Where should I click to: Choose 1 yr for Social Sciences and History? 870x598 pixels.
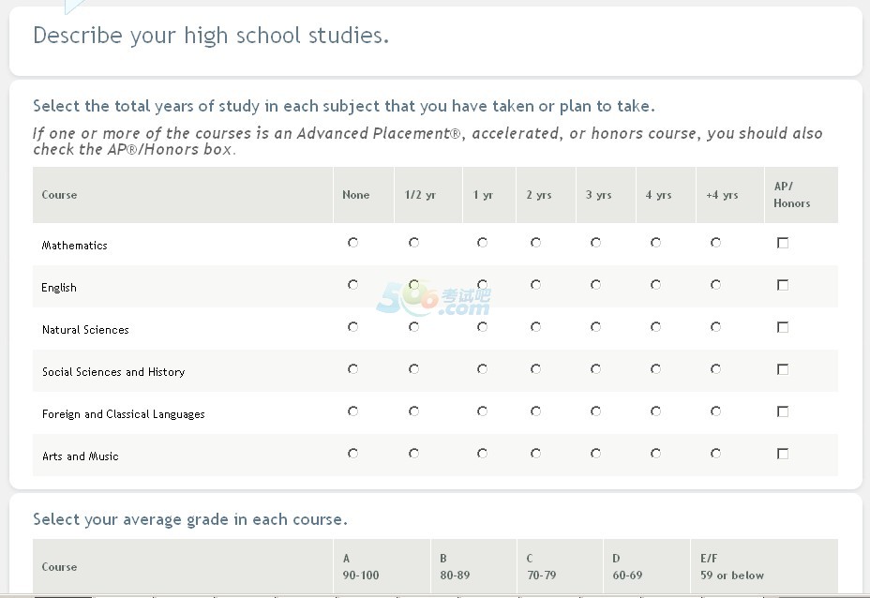click(482, 369)
